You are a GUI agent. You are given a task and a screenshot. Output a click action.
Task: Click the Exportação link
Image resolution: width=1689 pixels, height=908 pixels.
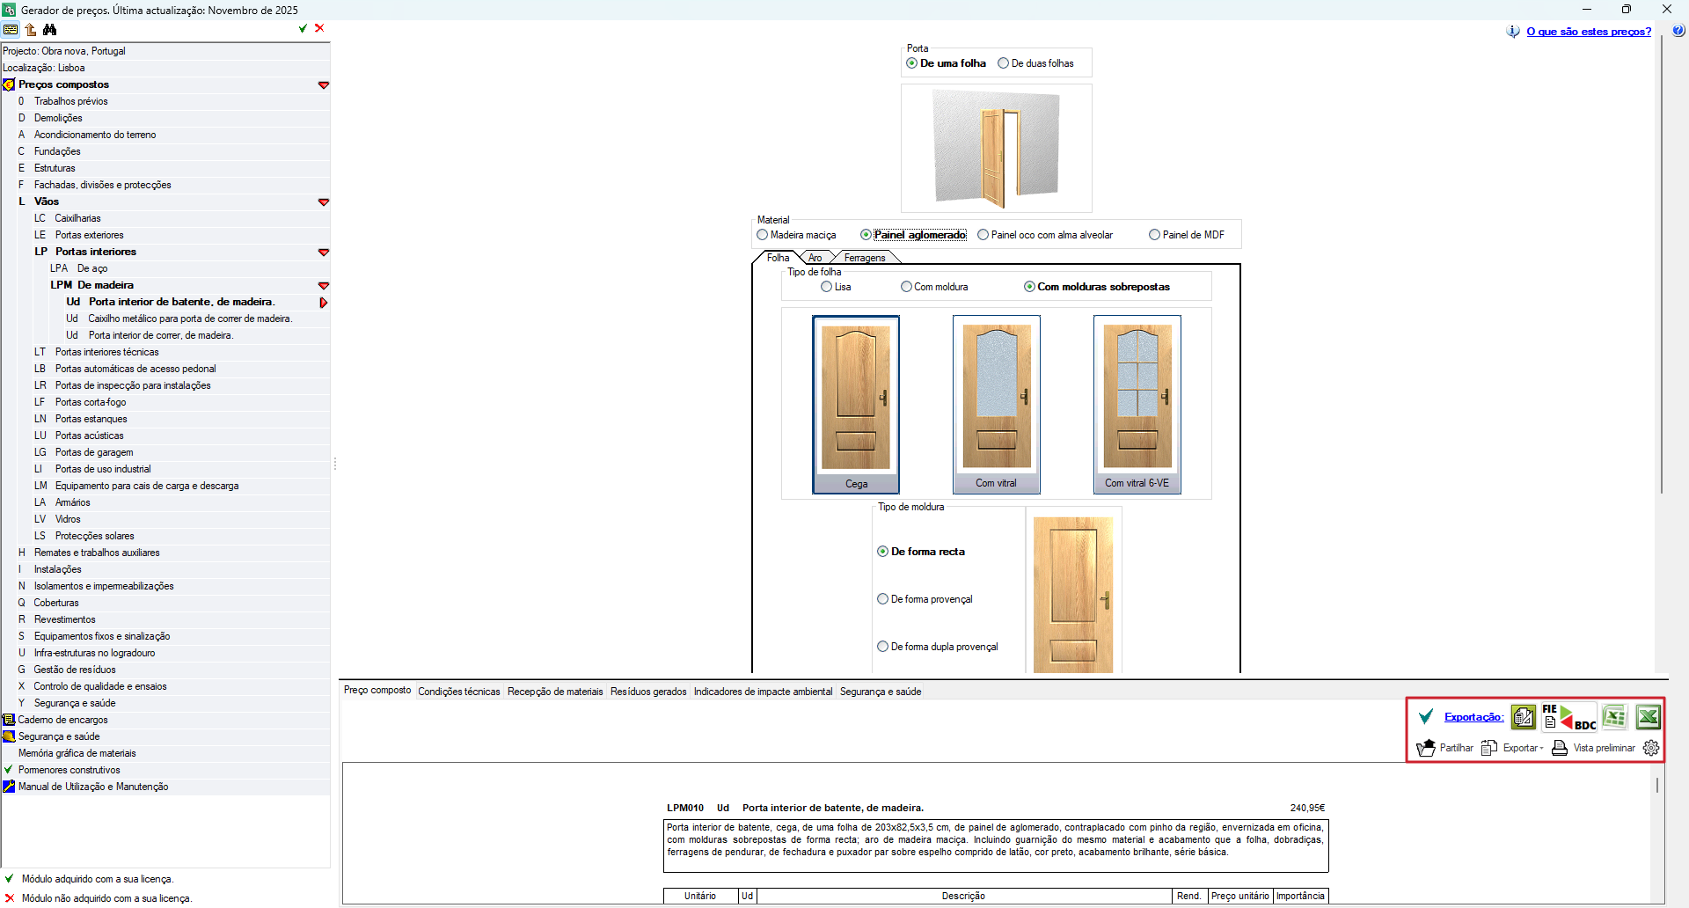point(1473,717)
